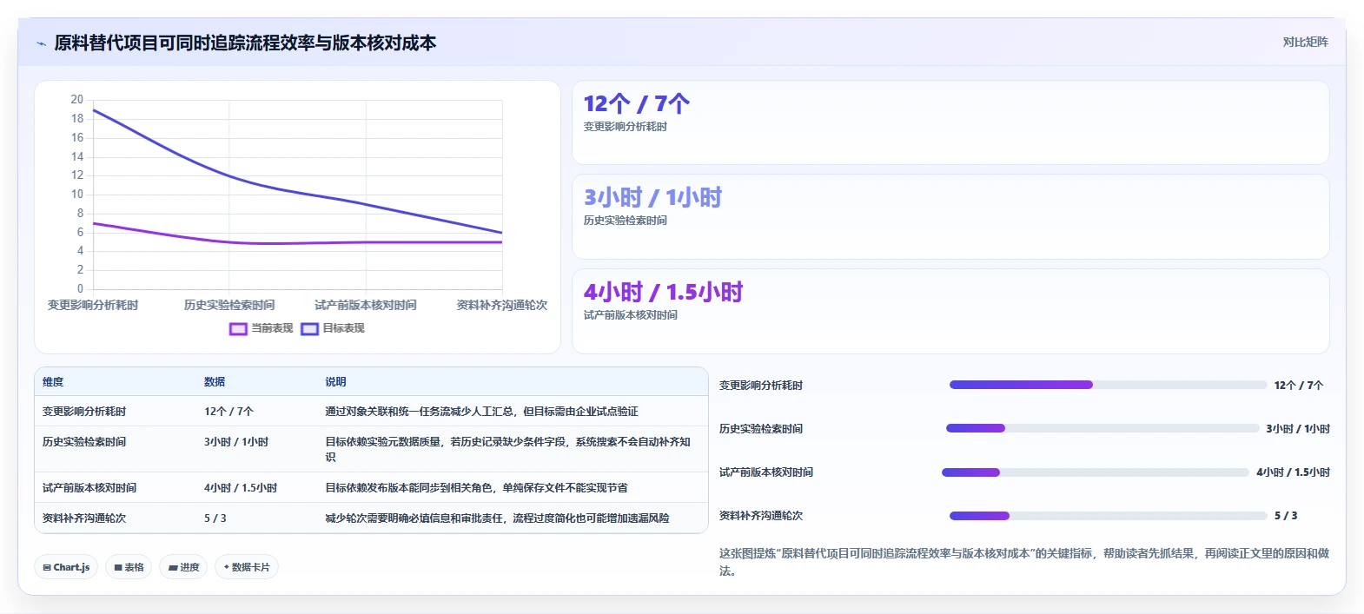This screenshot has width=1364, height=614.
Task: Toggle the 当前表现 legend swatch
Action: click(x=238, y=329)
